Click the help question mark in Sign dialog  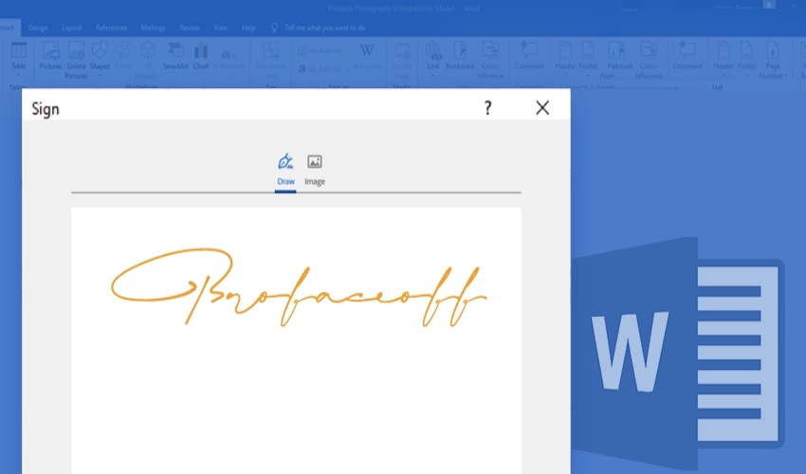pos(487,108)
